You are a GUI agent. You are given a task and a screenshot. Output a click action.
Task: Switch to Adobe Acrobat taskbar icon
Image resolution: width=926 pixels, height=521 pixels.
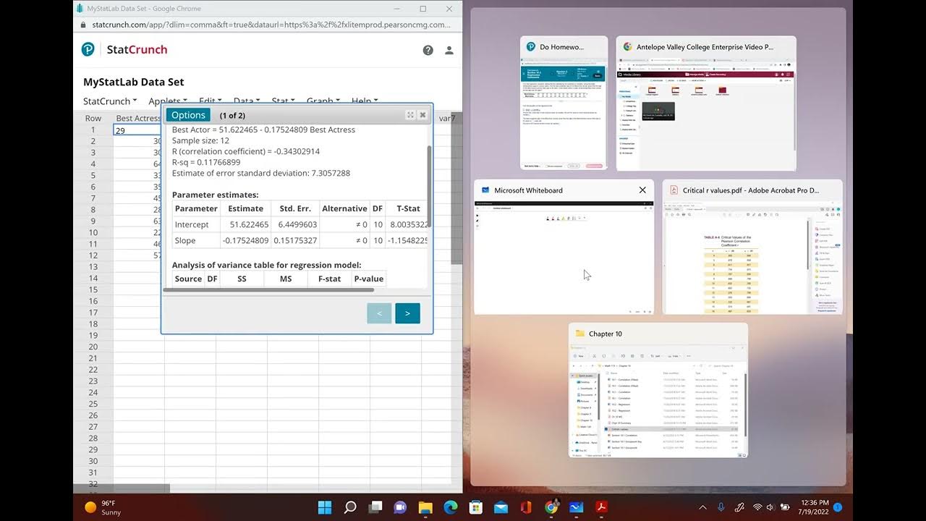coord(601,507)
